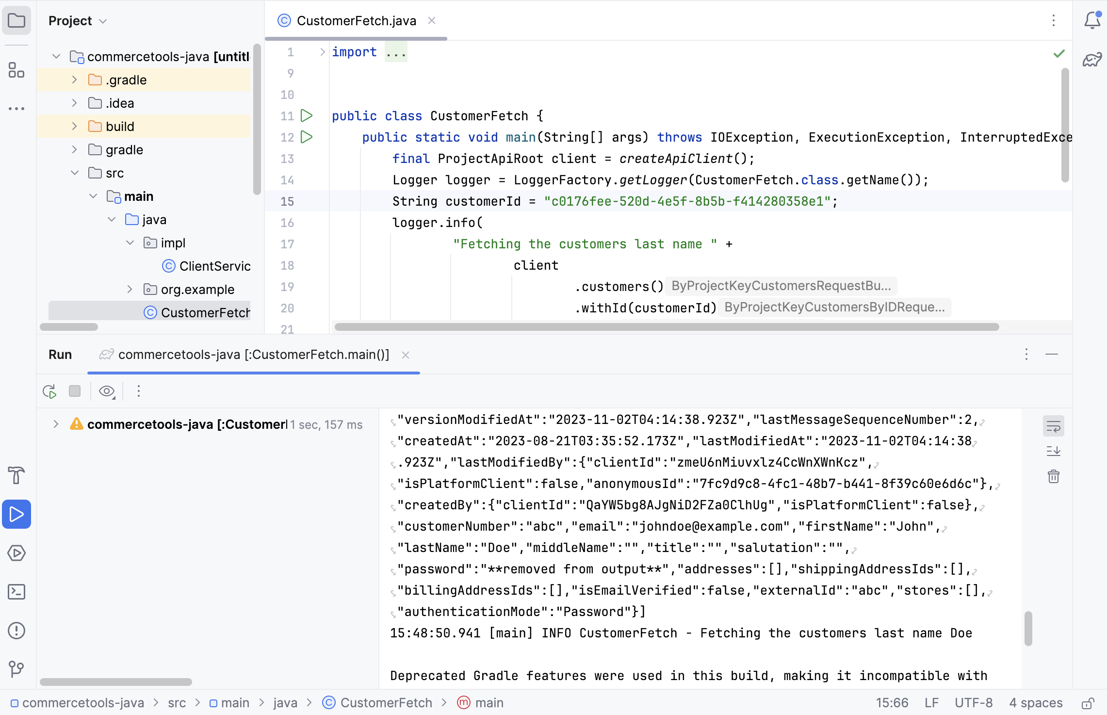Open the Notifications bell icon
This screenshot has height=715, width=1107.
click(x=1091, y=20)
